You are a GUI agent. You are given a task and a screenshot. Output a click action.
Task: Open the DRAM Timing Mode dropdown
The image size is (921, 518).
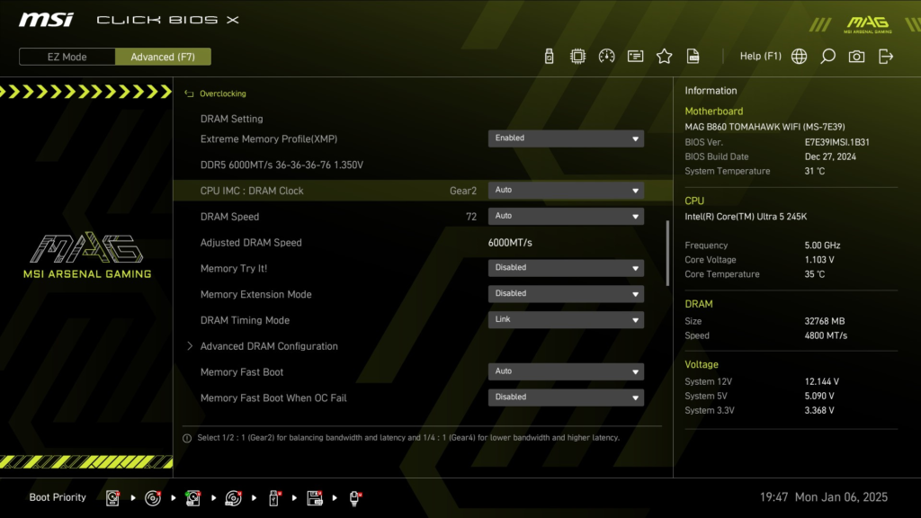(x=566, y=319)
